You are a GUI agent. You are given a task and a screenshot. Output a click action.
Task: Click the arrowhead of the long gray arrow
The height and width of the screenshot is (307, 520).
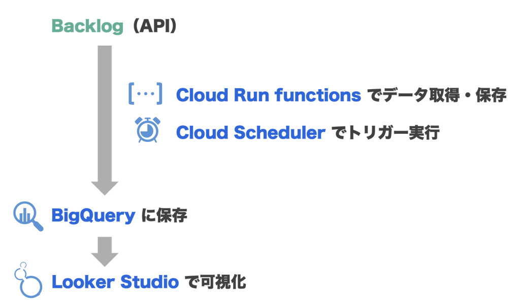105,187
